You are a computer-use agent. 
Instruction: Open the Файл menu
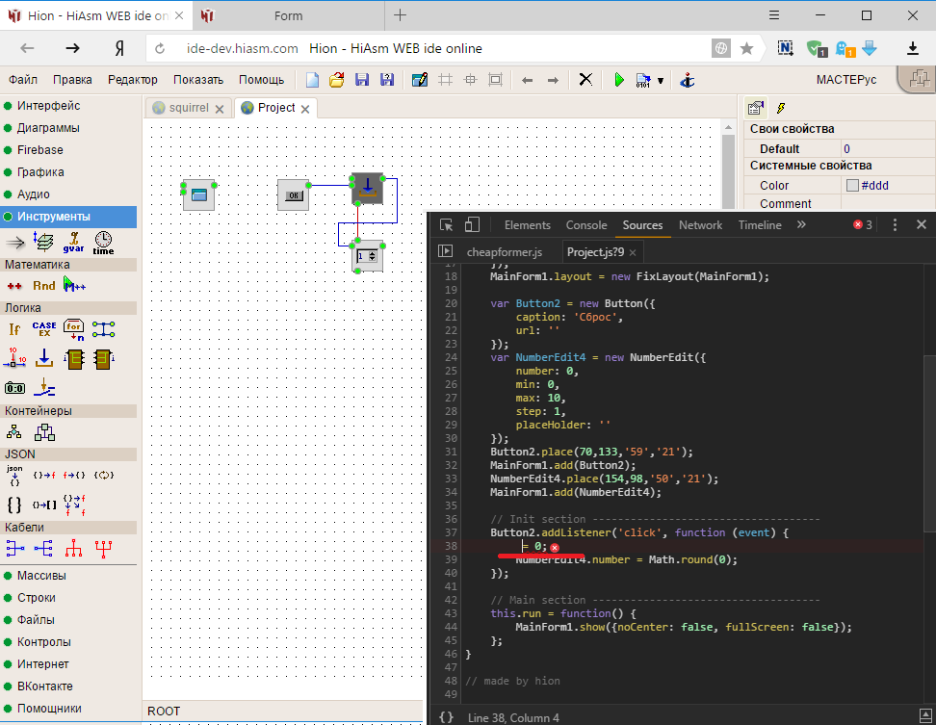point(23,79)
